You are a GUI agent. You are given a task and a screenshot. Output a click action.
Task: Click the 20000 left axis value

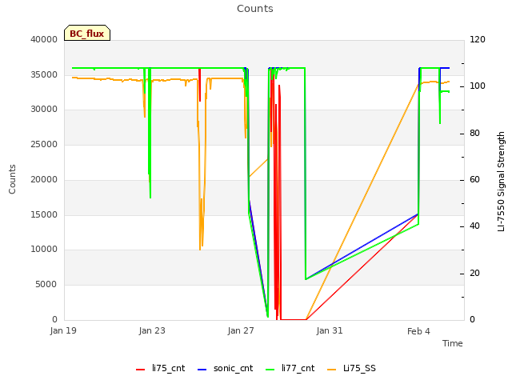pos(44,179)
